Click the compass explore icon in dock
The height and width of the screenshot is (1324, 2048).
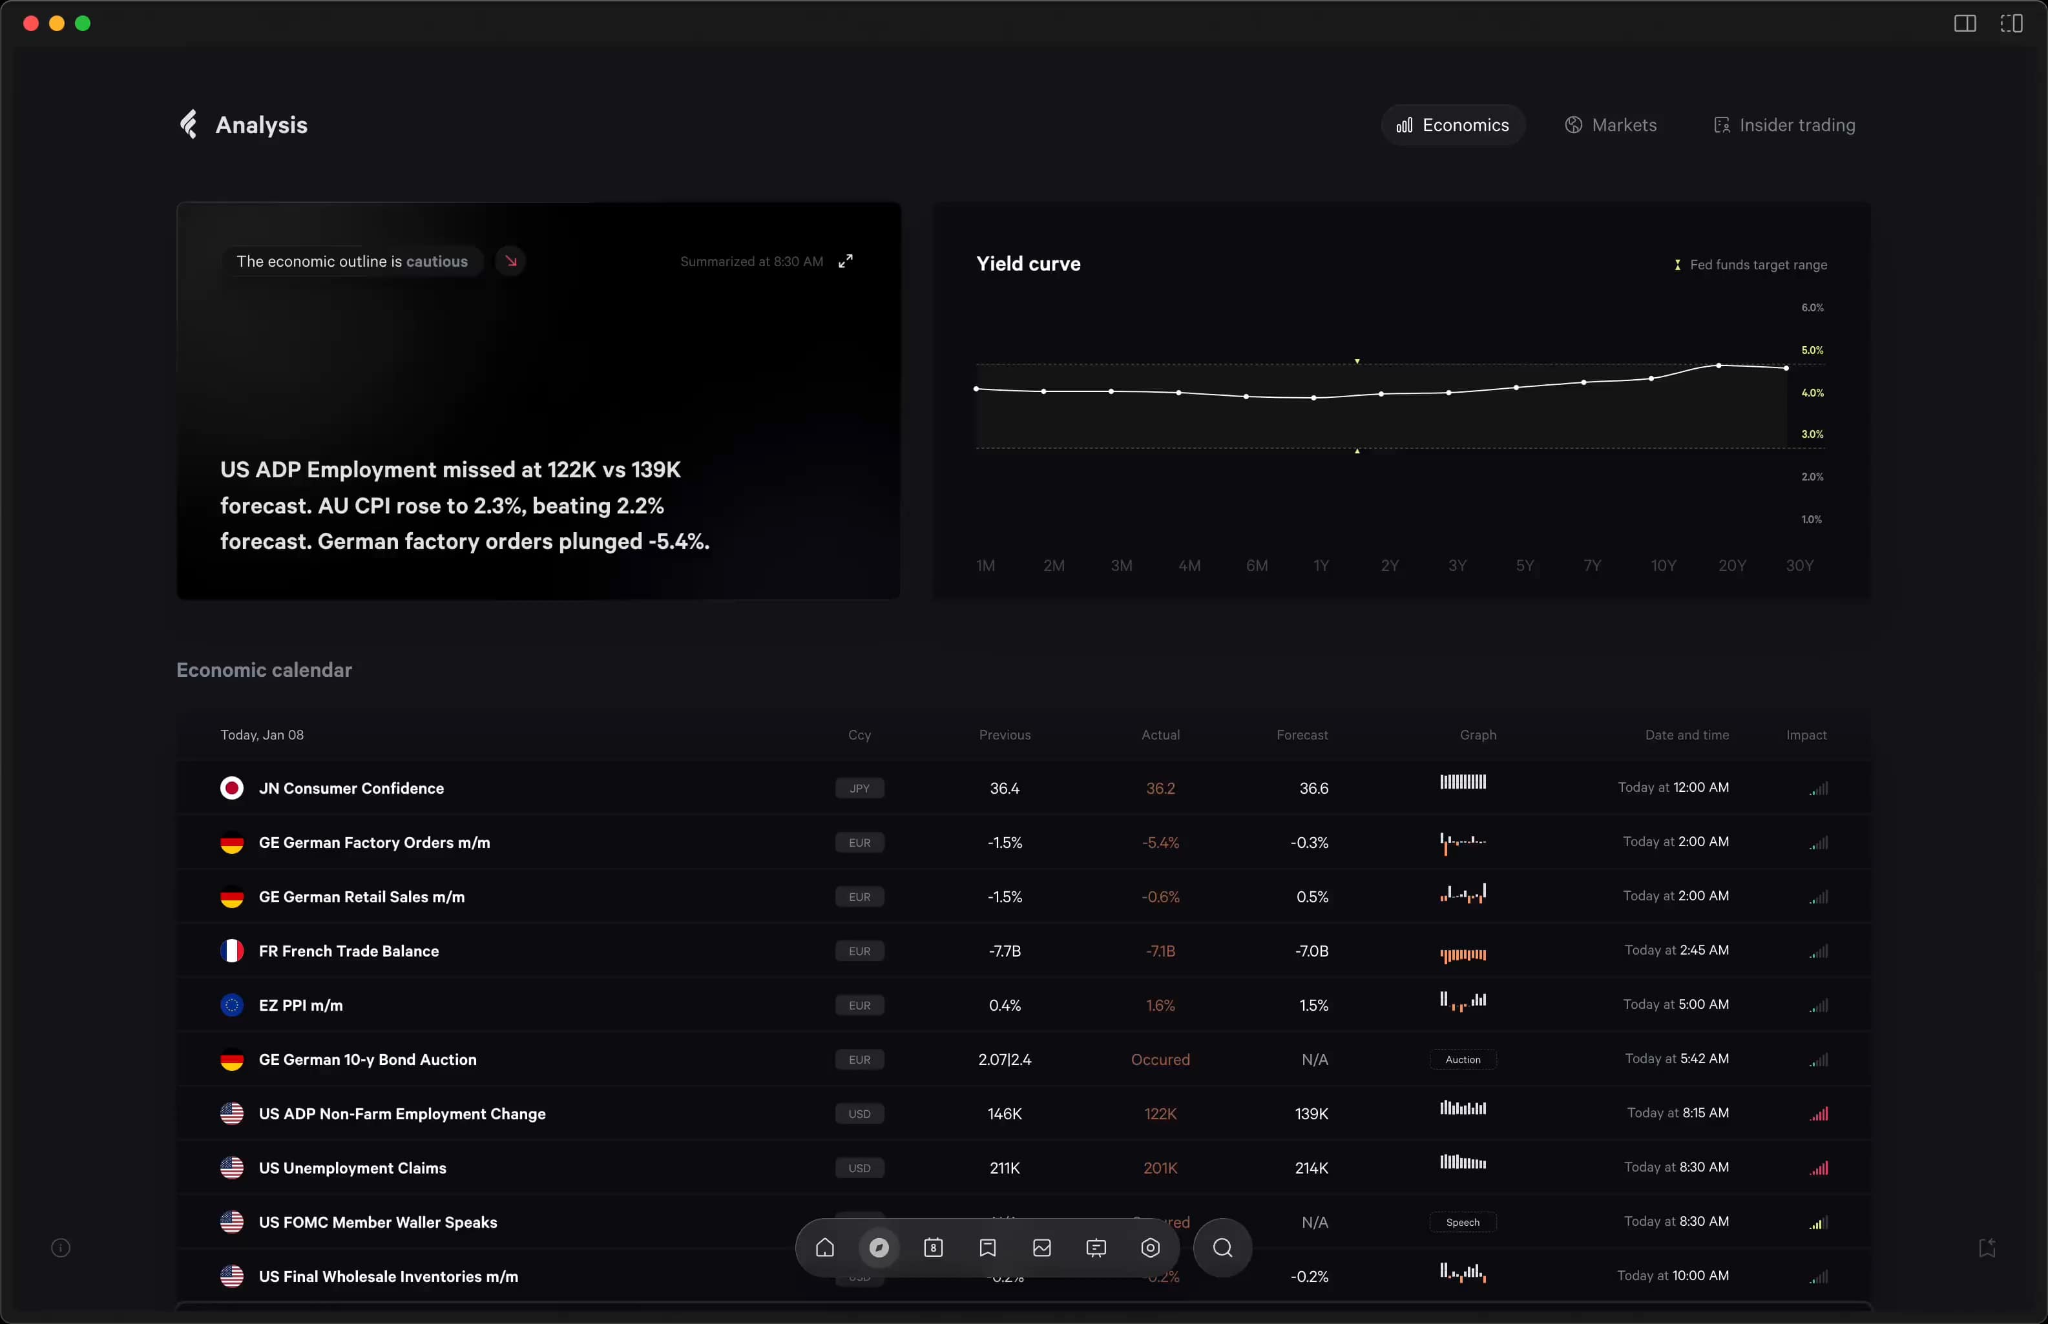(x=879, y=1248)
